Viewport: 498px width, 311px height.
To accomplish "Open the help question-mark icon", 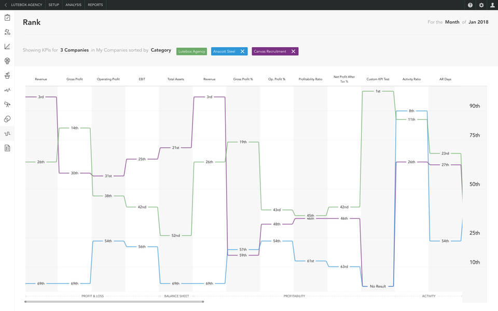I will [469, 5].
